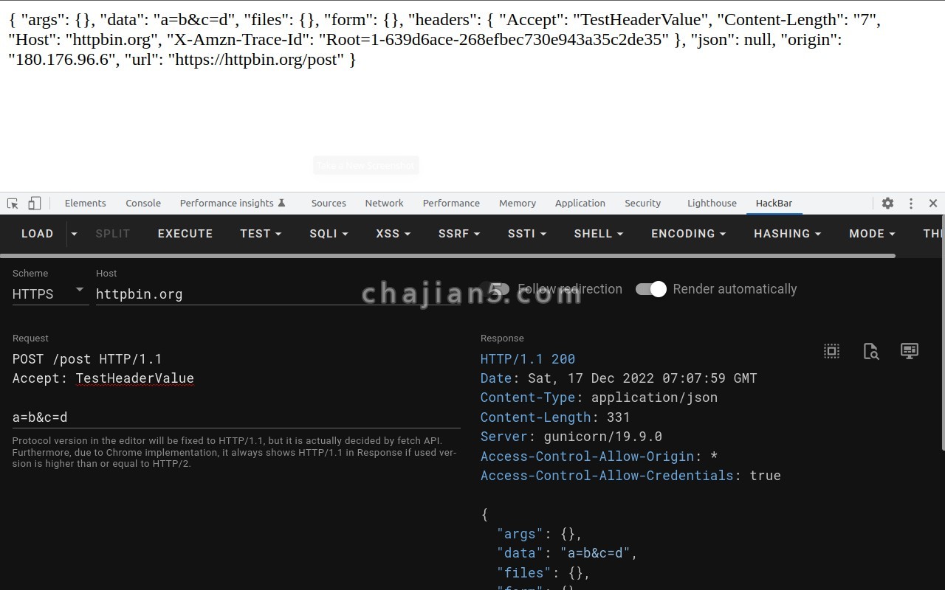Click the Date response header line

pyautogui.click(x=619, y=378)
